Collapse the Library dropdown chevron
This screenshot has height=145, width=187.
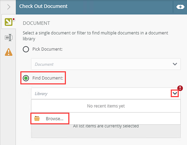175,93
